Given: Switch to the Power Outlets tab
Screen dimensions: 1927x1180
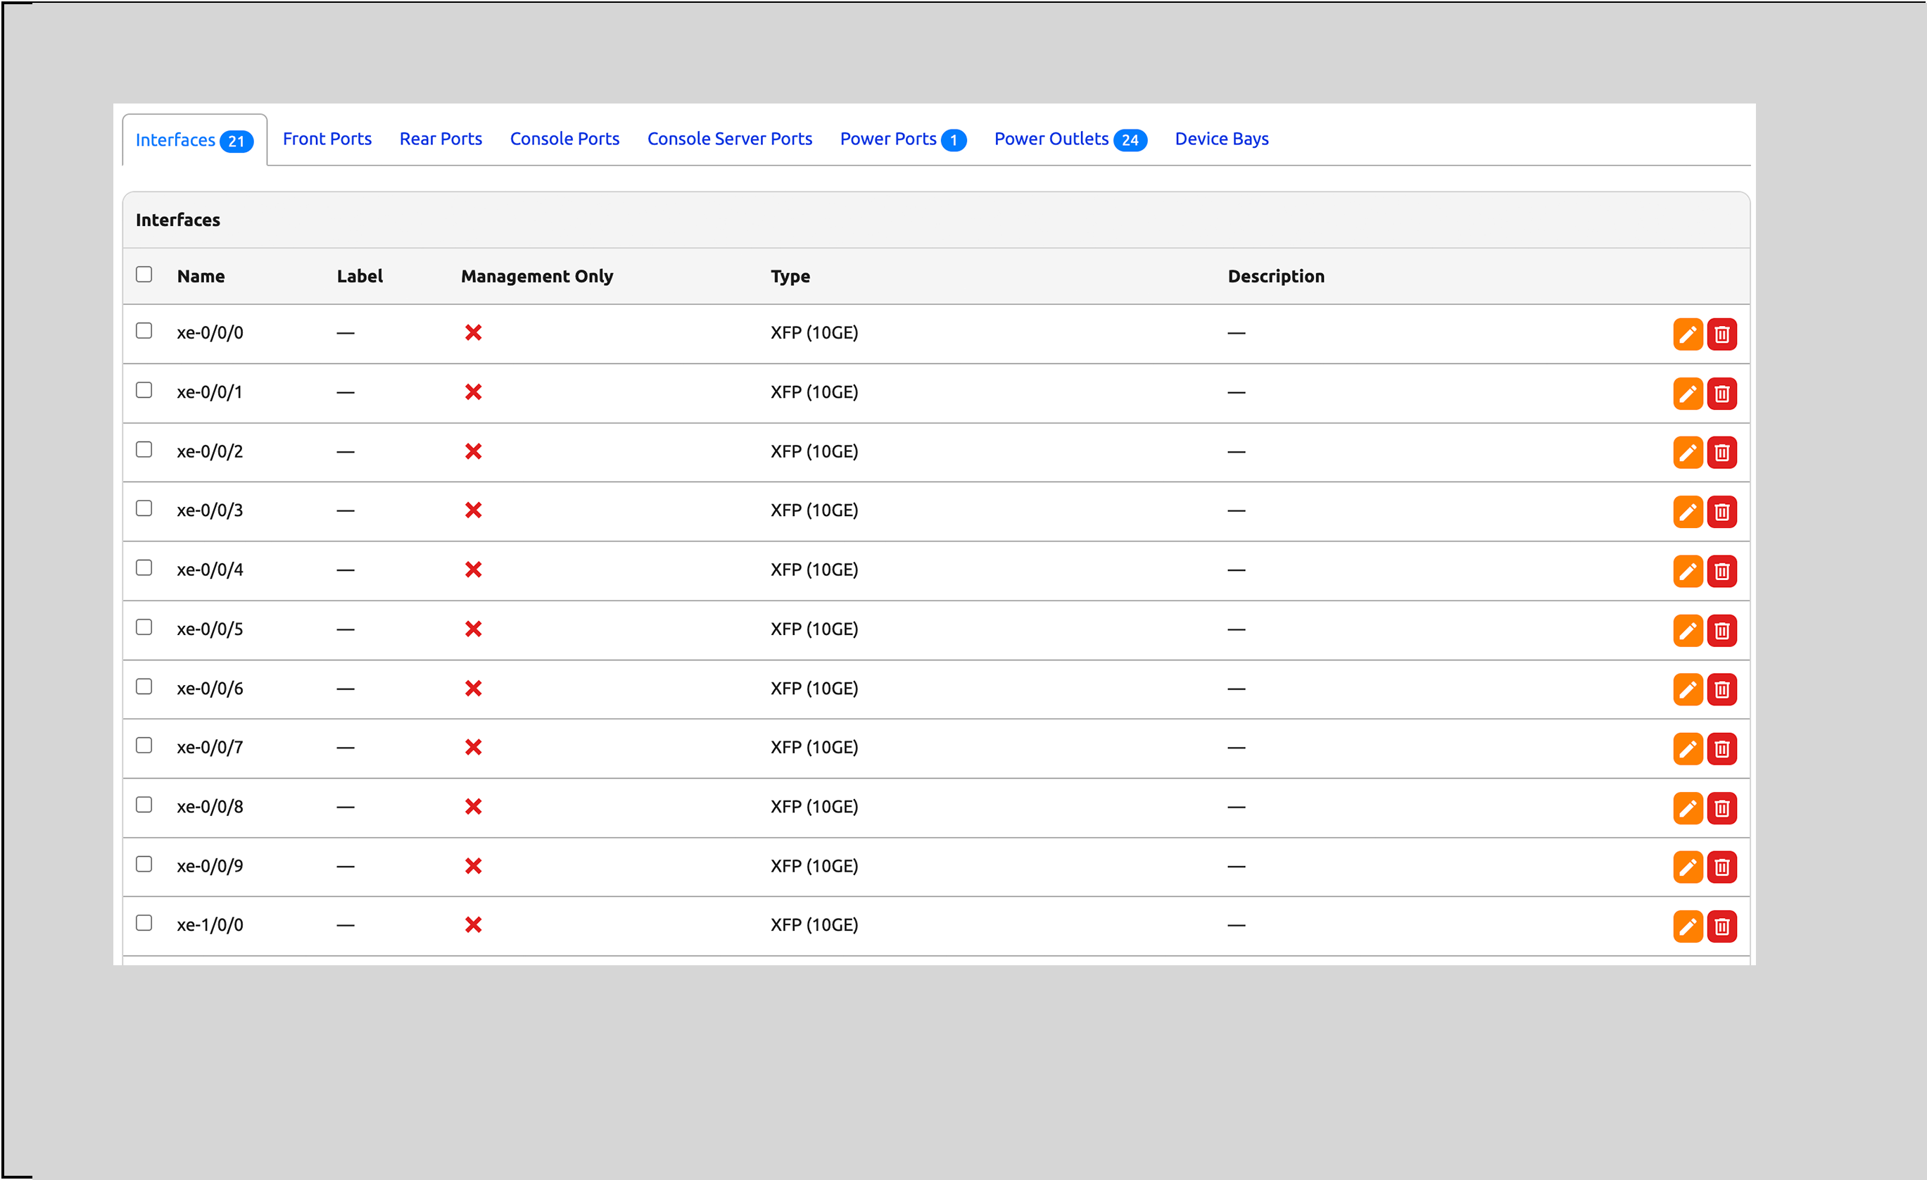Looking at the screenshot, I should 1071,138.
